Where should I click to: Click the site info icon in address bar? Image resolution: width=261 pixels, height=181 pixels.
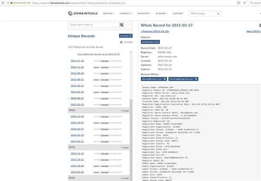tap(8, 3)
